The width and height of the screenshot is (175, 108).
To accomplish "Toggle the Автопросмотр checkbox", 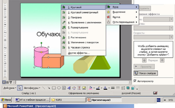I will tap(135, 81).
